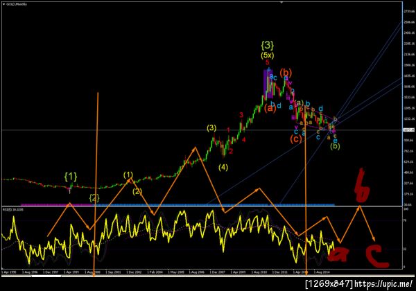
Task: Click the 1 Dec 2011 date on the time axis
Action: coord(279,272)
